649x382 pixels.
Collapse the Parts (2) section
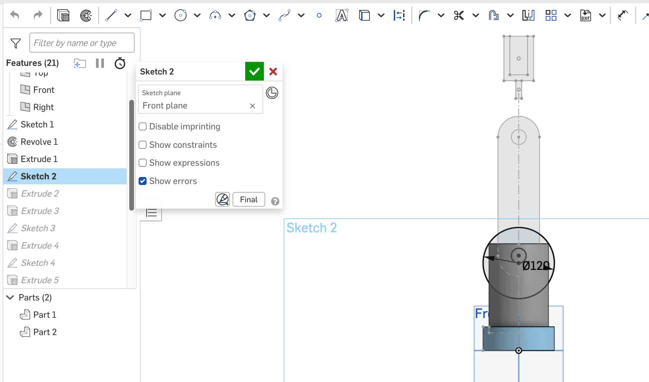[x=10, y=297]
